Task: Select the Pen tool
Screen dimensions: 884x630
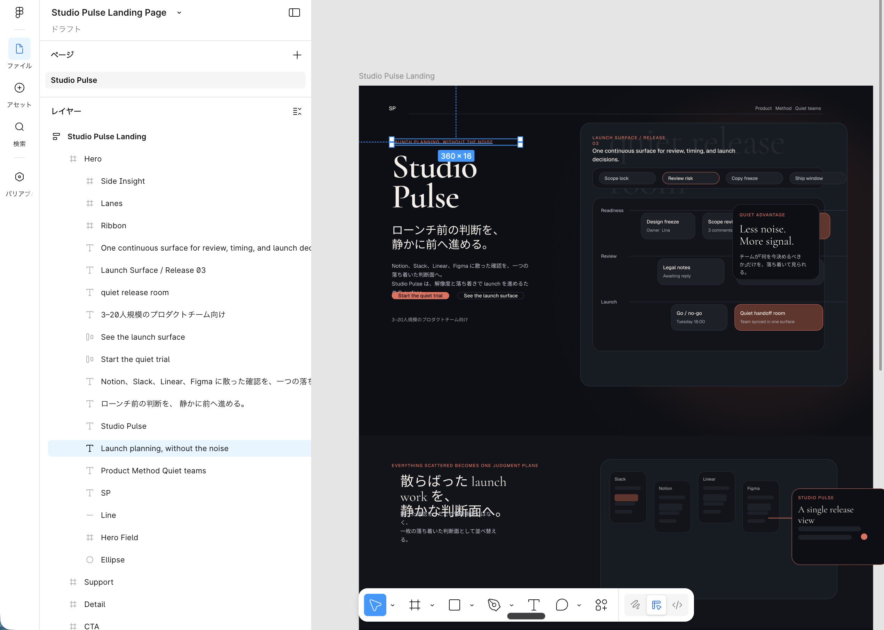Action: tap(494, 605)
